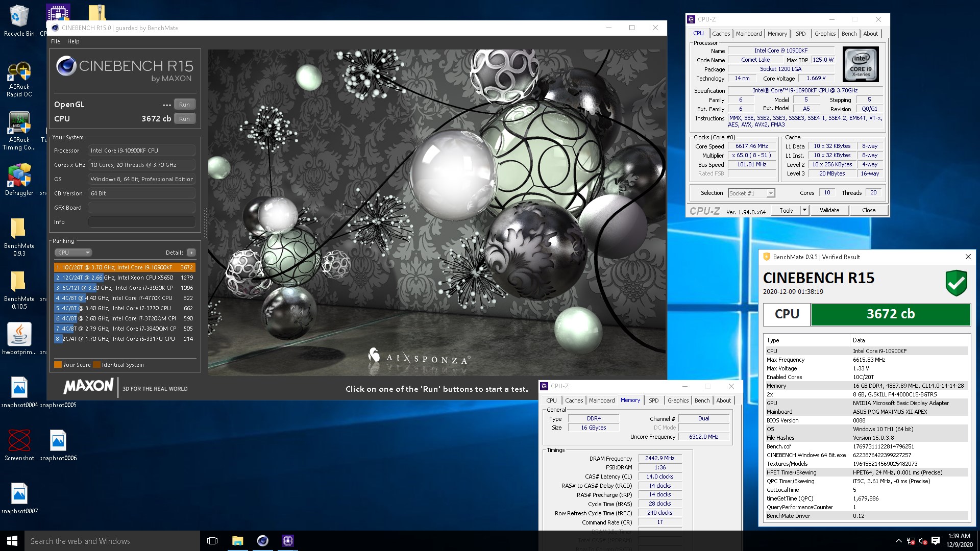
Task: Open snapshot0007 image file
Action: (19, 498)
